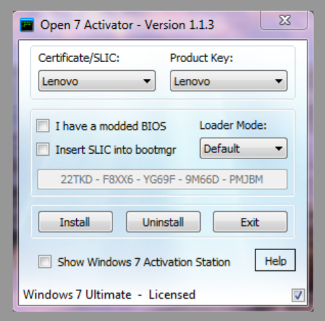Viewport: 325px width, 321px height.
Task: Toggle the checkmark box in status bar
Action: [x=298, y=296]
